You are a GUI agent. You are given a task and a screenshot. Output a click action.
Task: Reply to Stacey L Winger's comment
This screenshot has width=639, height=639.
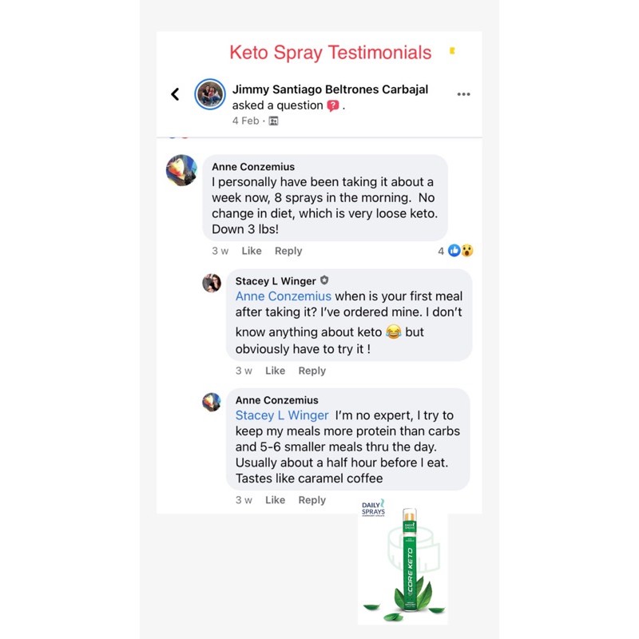click(312, 371)
